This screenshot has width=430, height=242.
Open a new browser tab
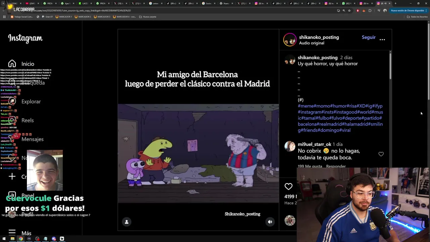pyautogui.click(x=395, y=3)
